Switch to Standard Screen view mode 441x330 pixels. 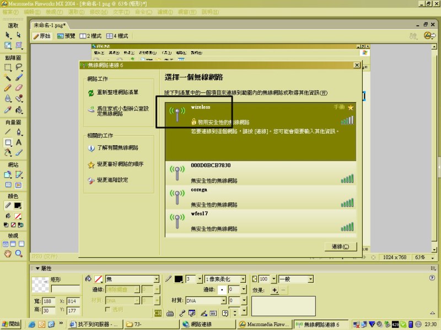tap(6, 244)
